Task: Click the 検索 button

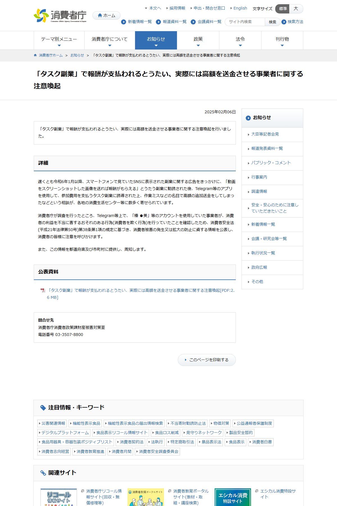Action: pos(272,22)
